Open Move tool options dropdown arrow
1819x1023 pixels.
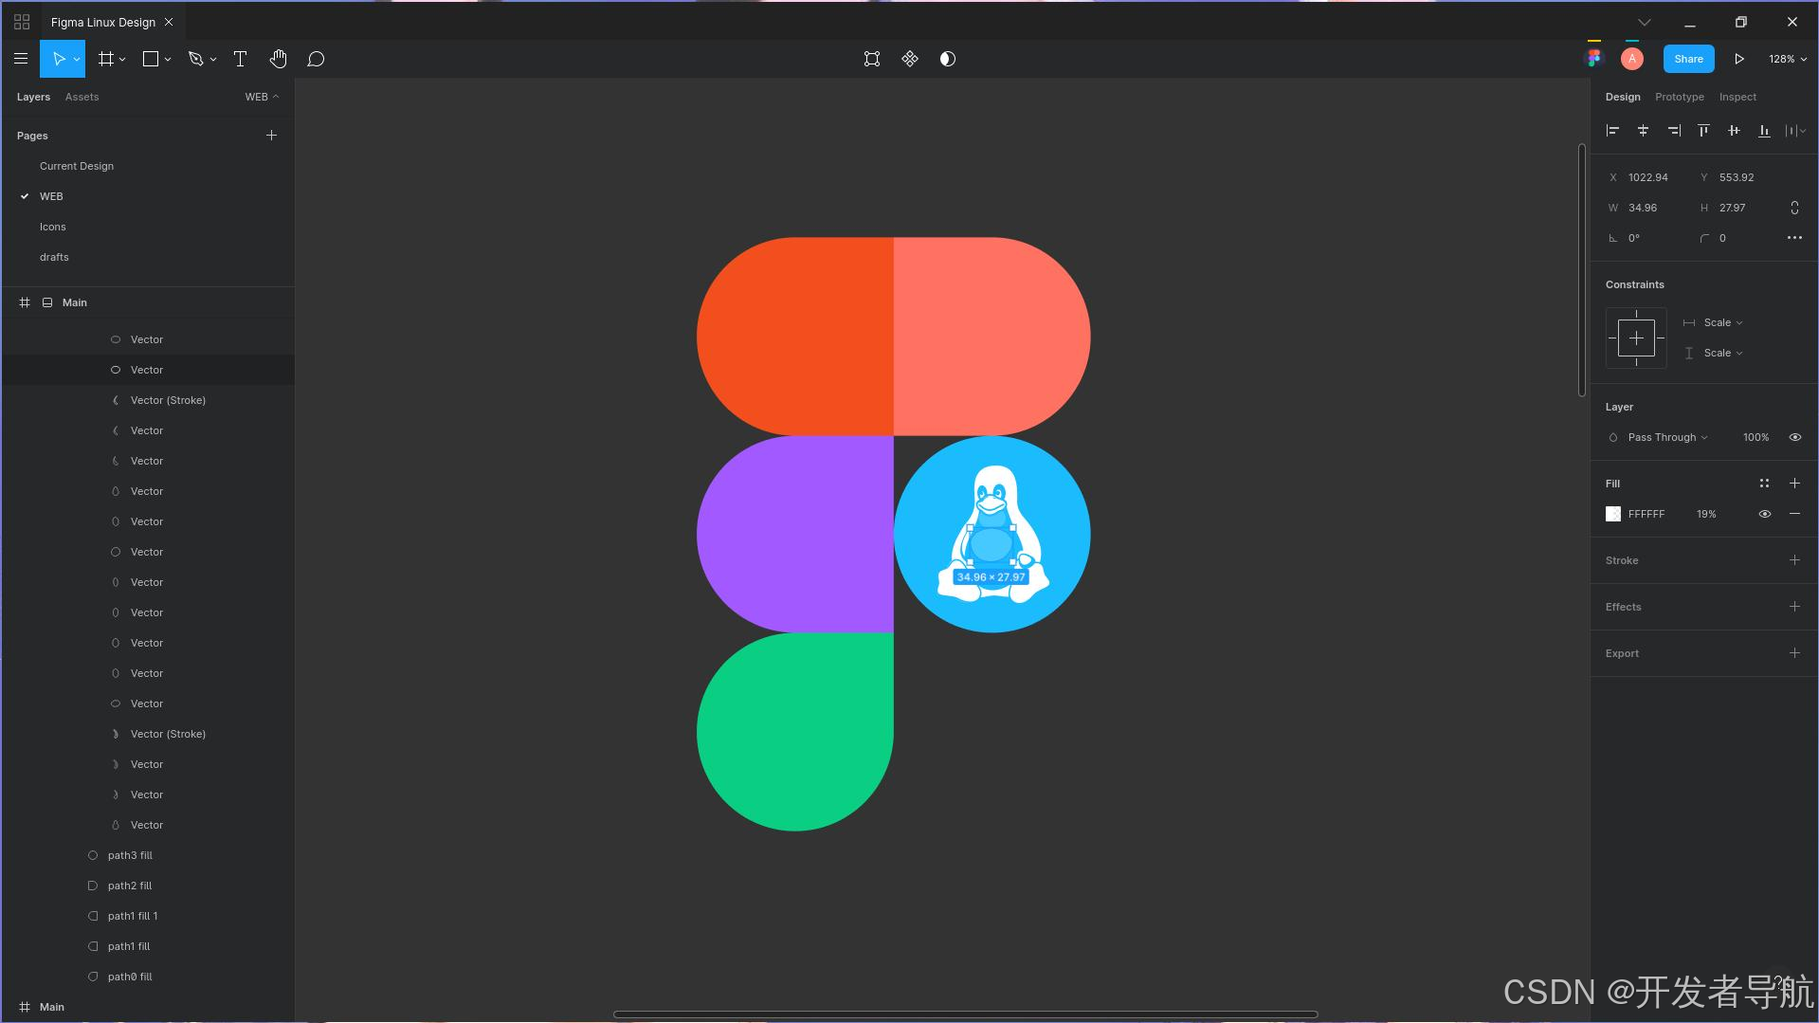(x=77, y=59)
